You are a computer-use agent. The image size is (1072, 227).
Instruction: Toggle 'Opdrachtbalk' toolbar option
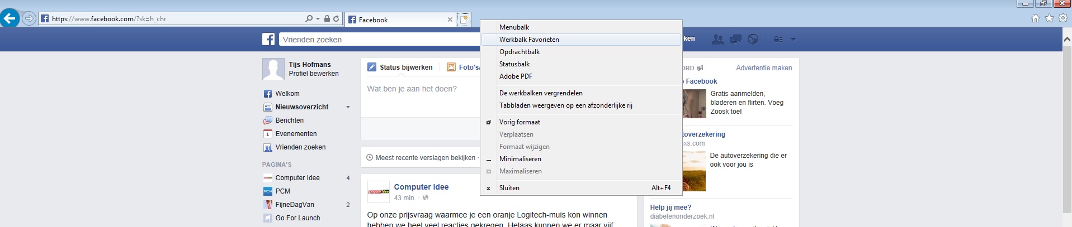point(581,52)
